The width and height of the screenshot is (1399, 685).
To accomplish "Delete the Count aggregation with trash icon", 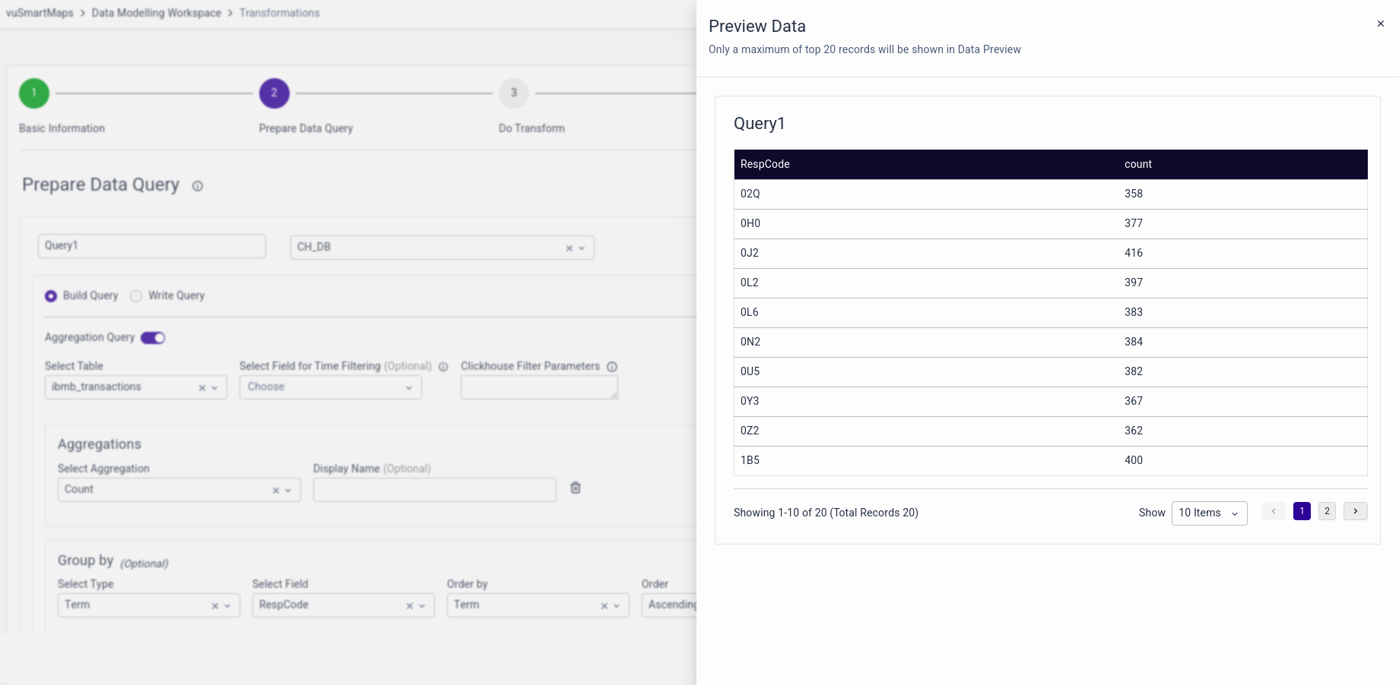I will (576, 488).
